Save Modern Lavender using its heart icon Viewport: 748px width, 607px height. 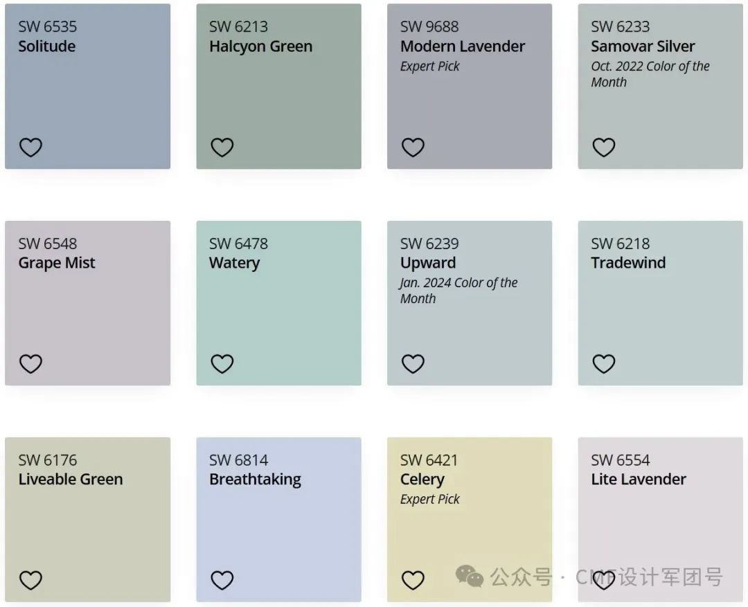click(x=413, y=147)
